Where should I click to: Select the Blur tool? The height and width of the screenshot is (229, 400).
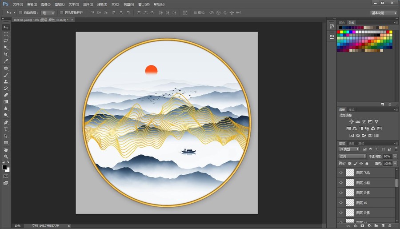(6, 108)
